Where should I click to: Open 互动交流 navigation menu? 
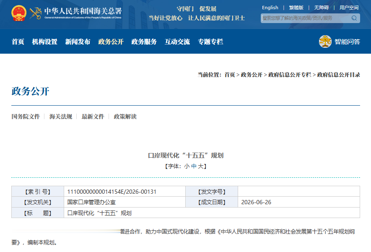pos(177,42)
